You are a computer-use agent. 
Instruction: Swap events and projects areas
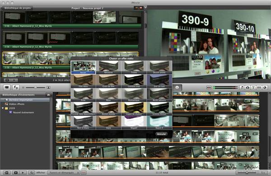pos(16,88)
